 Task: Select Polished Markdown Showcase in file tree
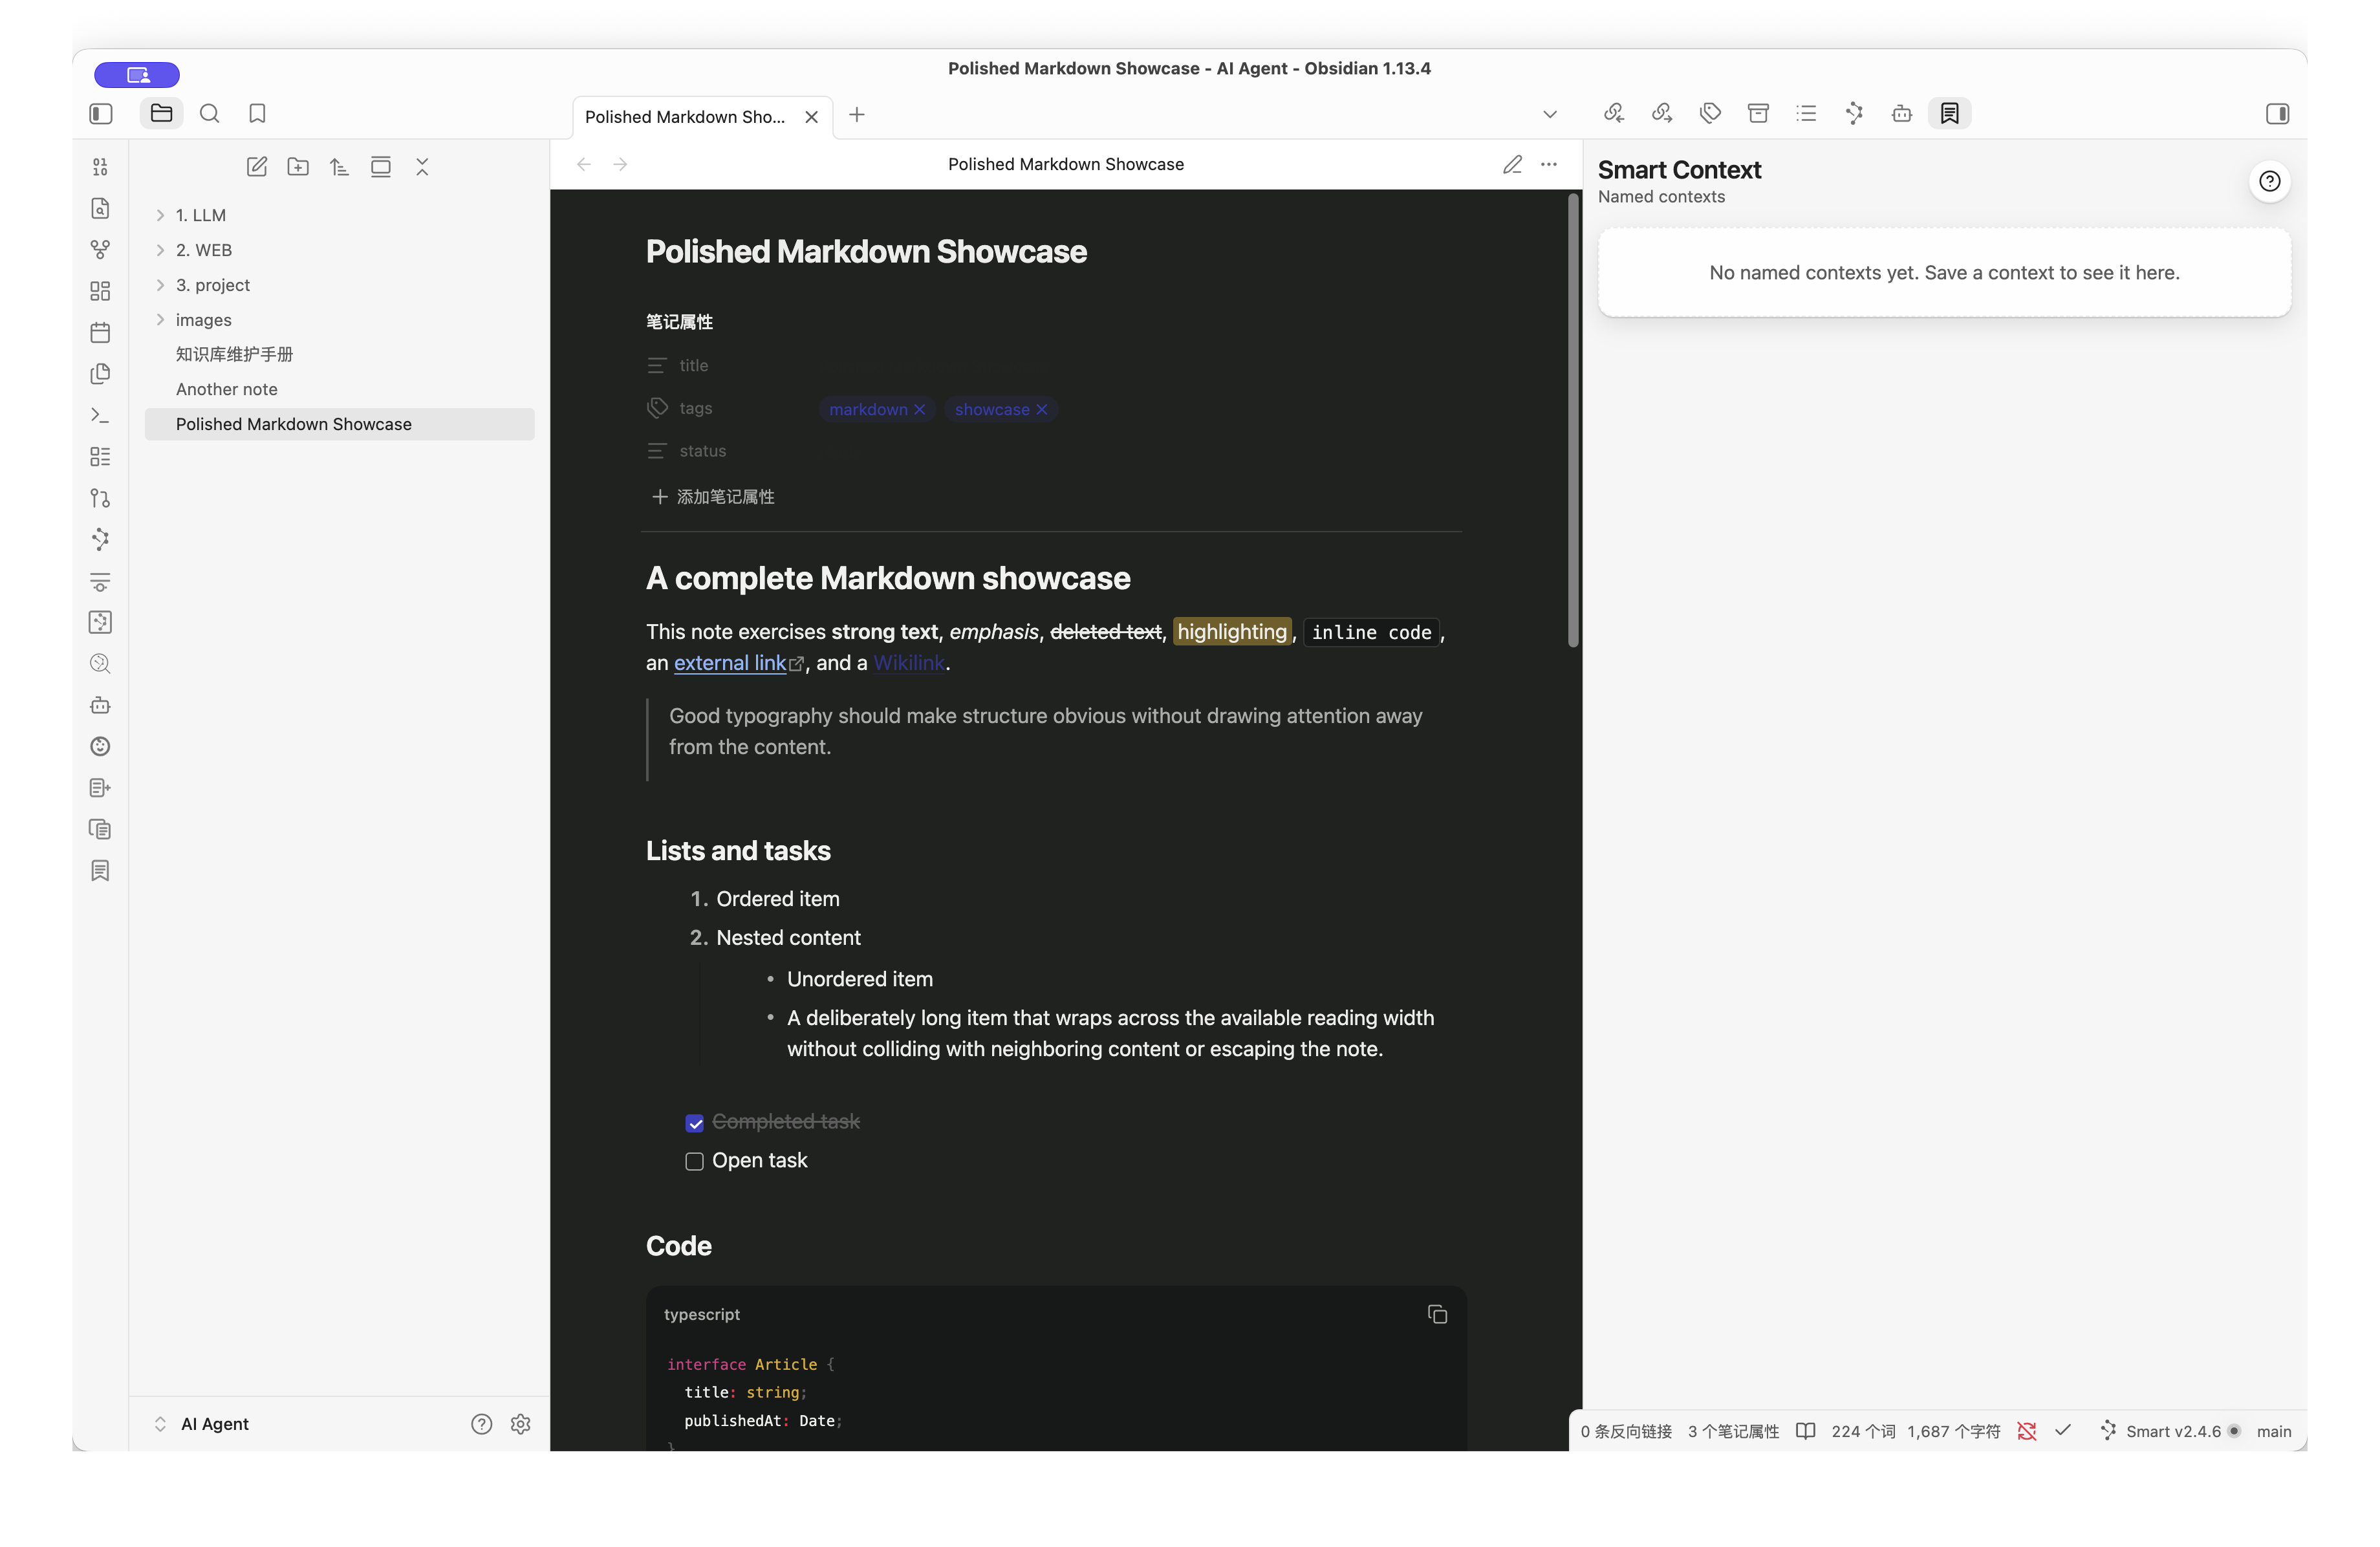[340, 424]
